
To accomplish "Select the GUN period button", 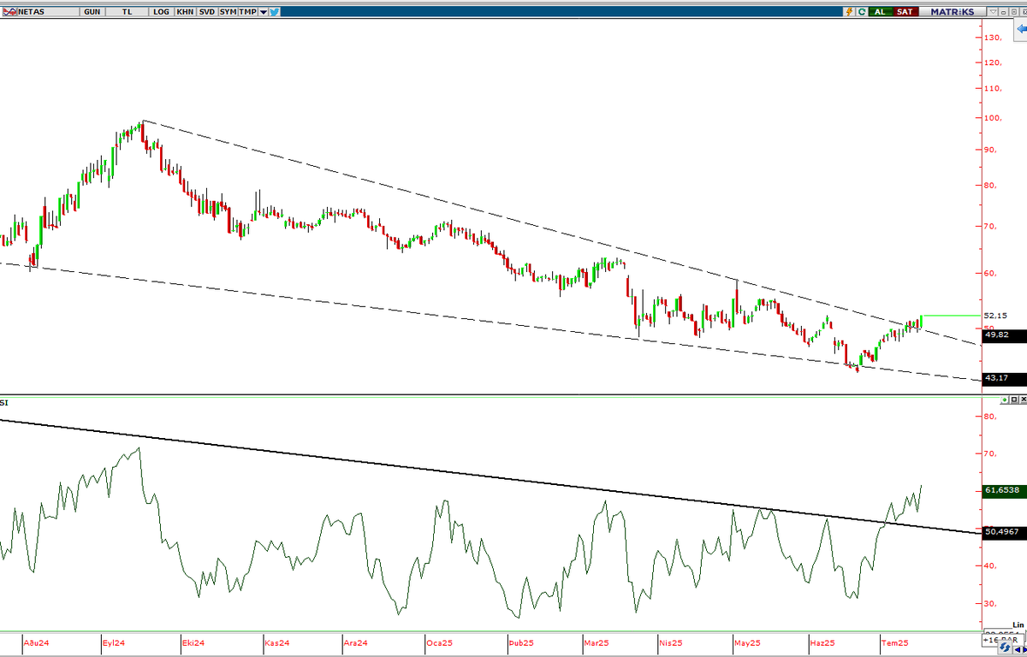I will point(92,12).
